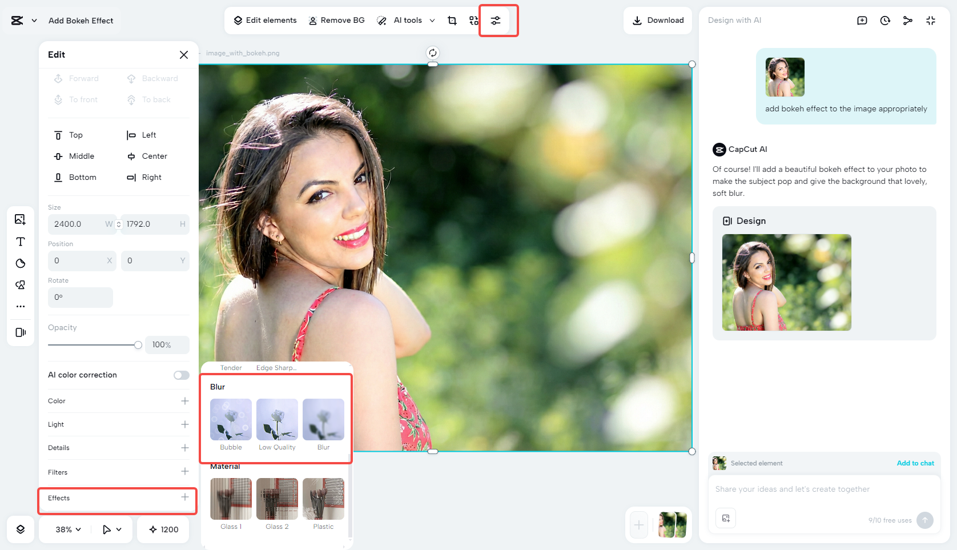Start a new chat with the plus icon
The height and width of the screenshot is (550, 957).
click(862, 20)
